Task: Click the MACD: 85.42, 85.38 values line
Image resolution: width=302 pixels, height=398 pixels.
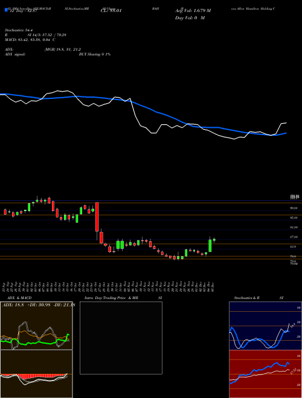Action: pos(30,40)
